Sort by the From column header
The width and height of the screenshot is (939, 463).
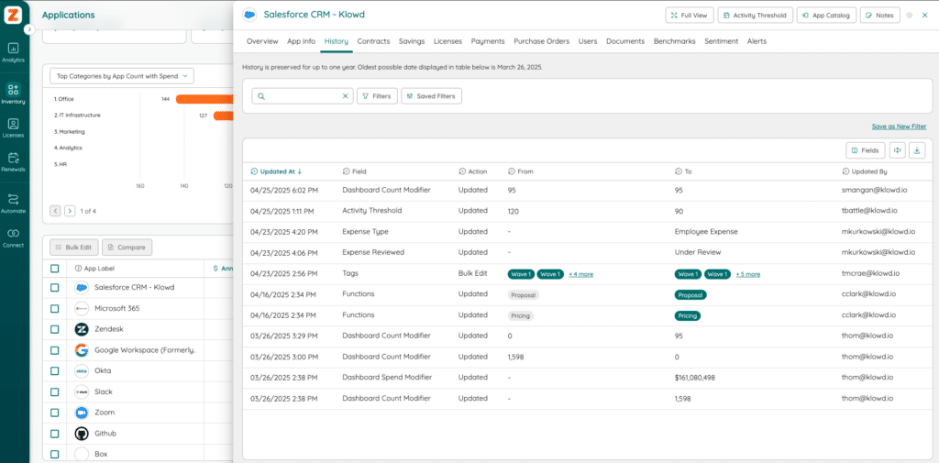pos(520,171)
